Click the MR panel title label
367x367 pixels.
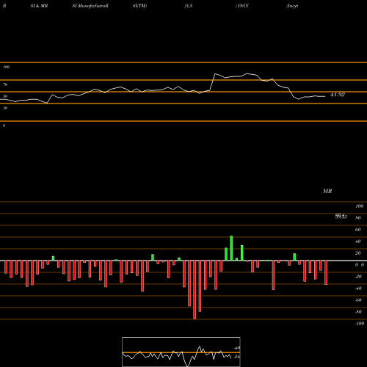click(327, 191)
